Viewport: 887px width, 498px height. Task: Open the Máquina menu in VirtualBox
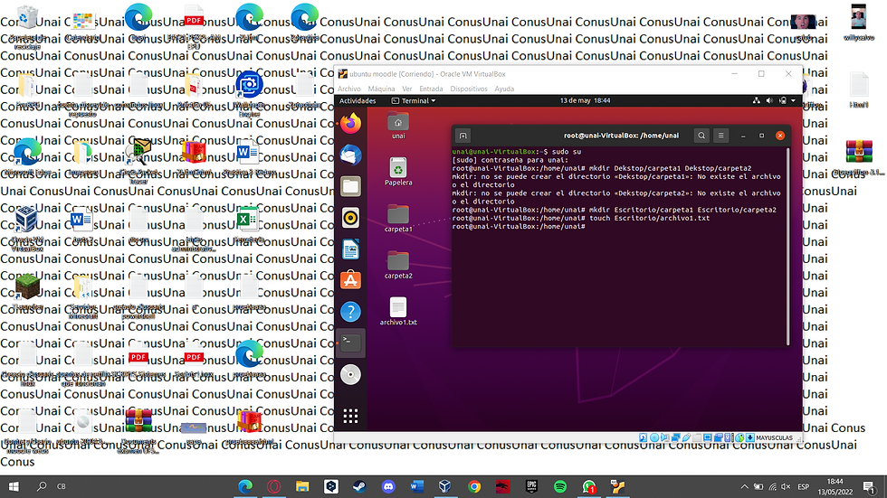click(x=381, y=89)
